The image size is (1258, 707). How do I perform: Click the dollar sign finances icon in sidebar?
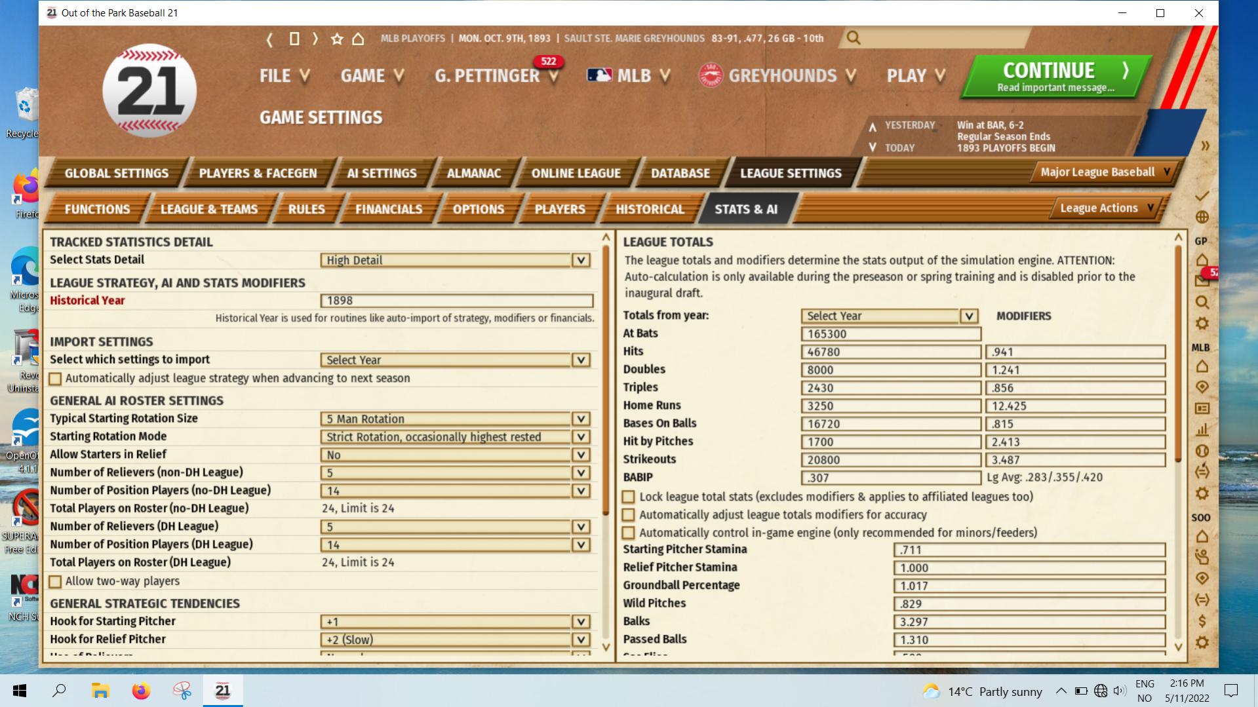pos(1202,621)
